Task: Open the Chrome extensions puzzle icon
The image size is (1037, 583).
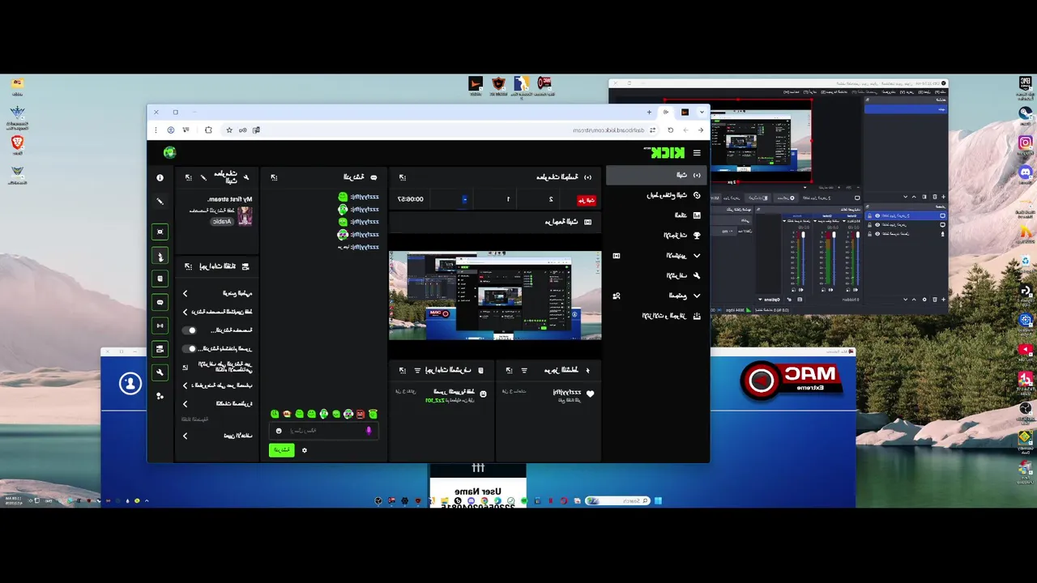Action: click(x=208, y=130)
